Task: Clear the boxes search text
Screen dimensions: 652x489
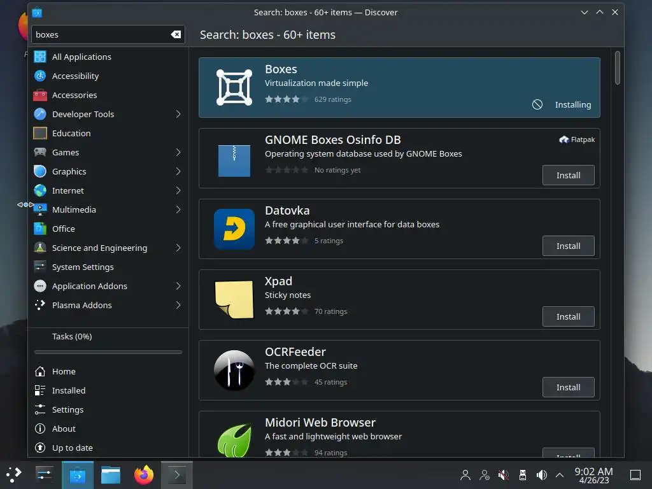Action: (x=176, y=34)
